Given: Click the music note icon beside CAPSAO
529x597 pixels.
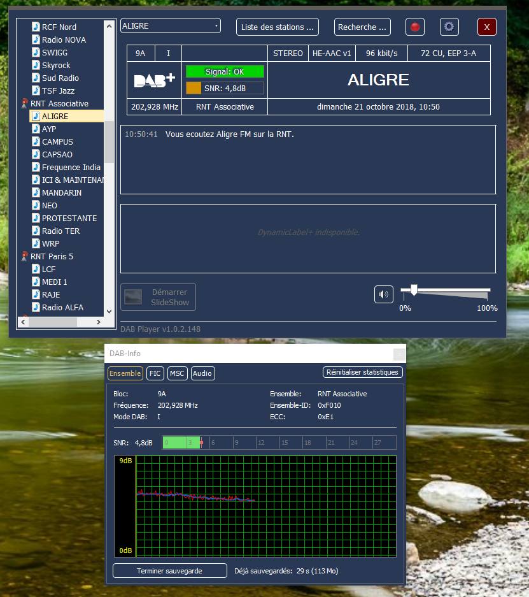Looking at the screenshot, I should pyautogui.click(x=36, y=154).
